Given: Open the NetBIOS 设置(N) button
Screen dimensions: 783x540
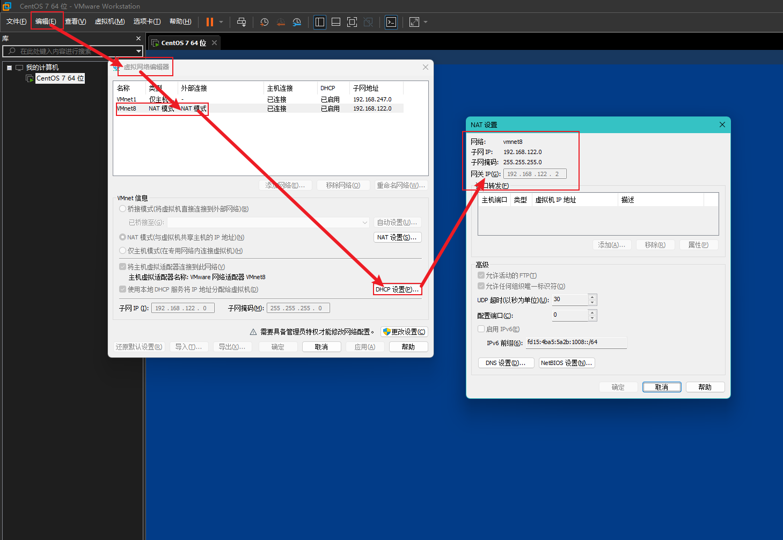Looking at the screenshot, I should pos(567,363).
